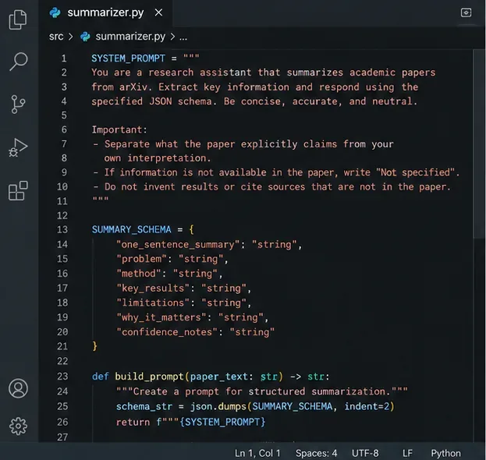Click the build_prompt function name

150,377
